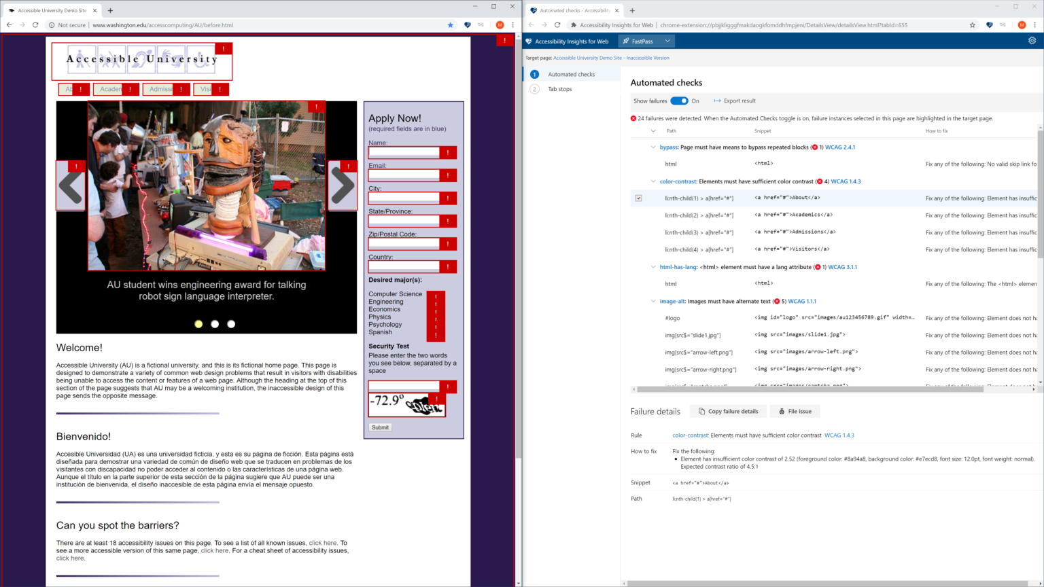Open the target page link Accessible University Demo Site

tap(611, 58)
